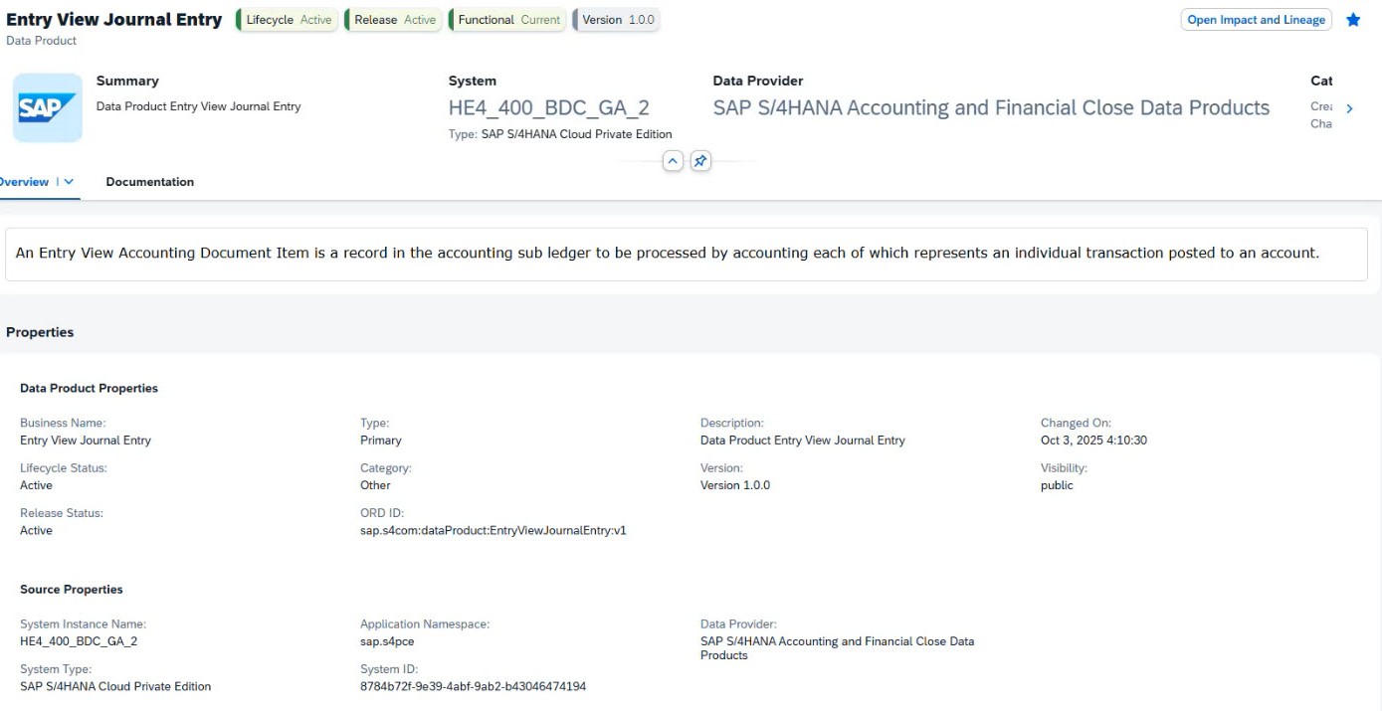Click the Data Product Properties heading
Screen dimensions: 1382x711
[89, 388]
